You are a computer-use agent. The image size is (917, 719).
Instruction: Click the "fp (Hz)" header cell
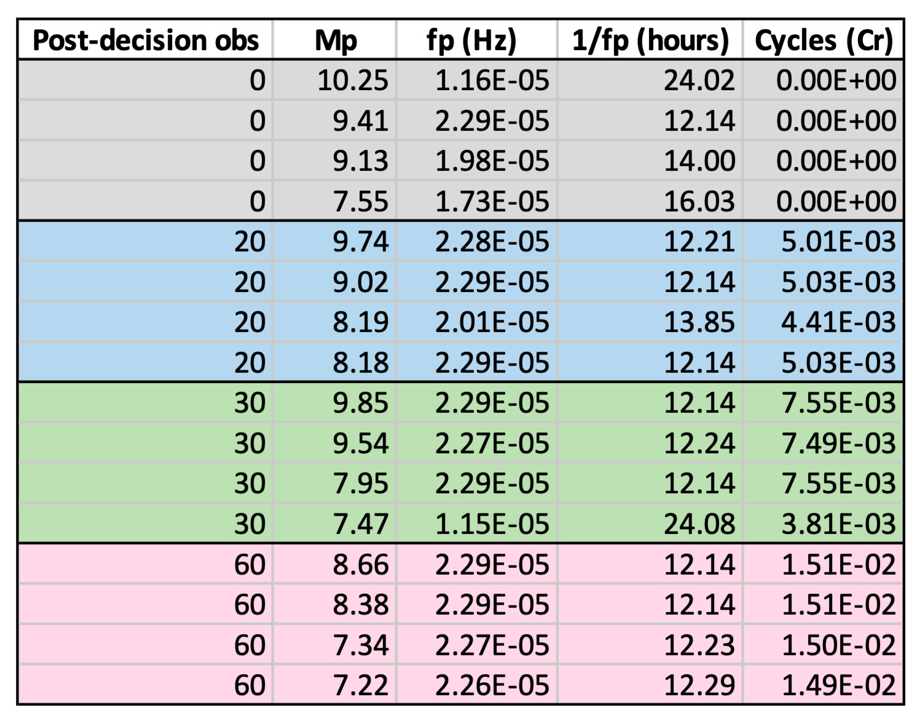471,40
